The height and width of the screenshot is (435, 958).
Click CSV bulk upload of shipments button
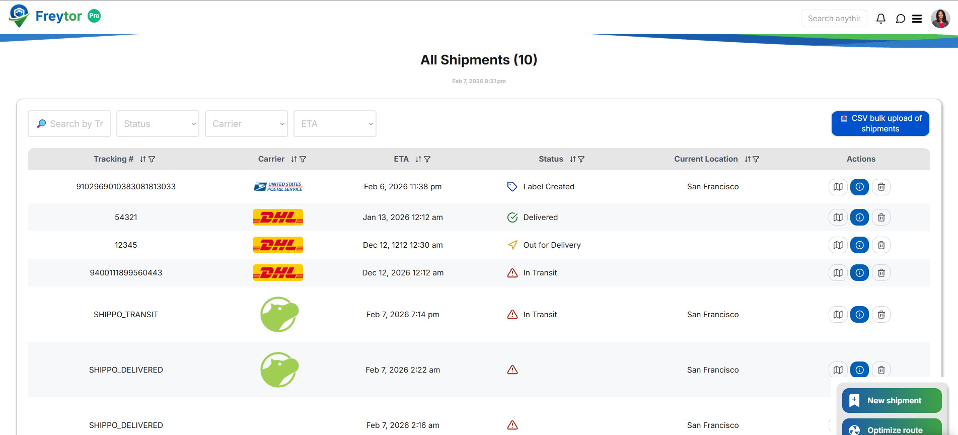coord(880,123)
